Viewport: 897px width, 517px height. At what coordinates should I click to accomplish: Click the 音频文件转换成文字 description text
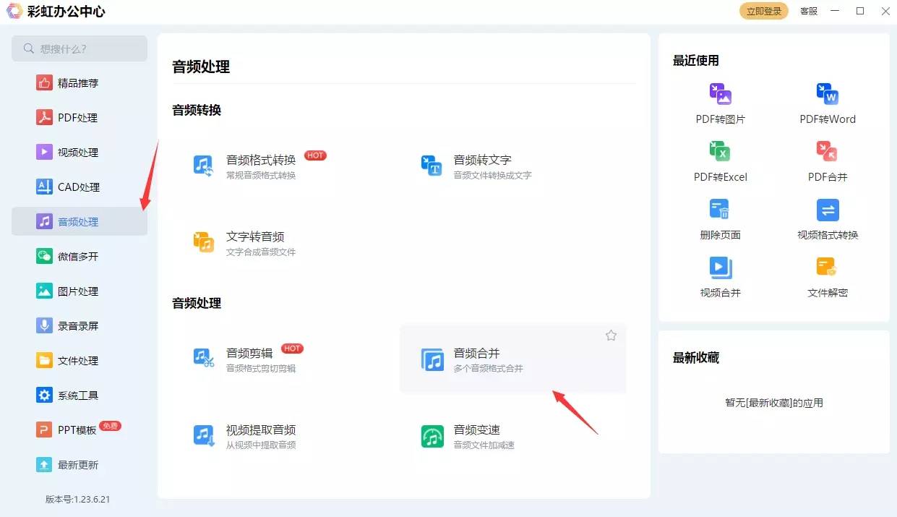pos(492,175)
